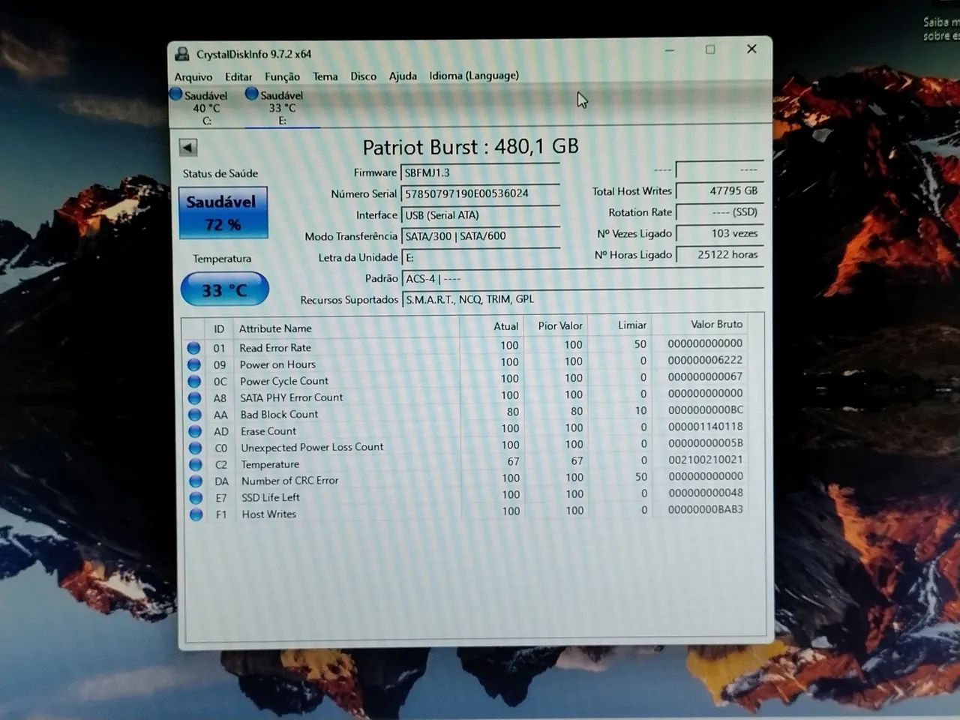Click the status circle for Power Cycle Count
960x720 pixels.
(x=193, y=381)
